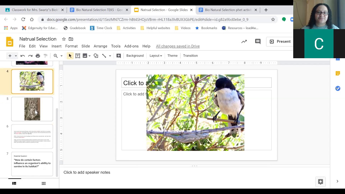Select the Paint format icon
The image size is (345, 194).
coord(46,56)
